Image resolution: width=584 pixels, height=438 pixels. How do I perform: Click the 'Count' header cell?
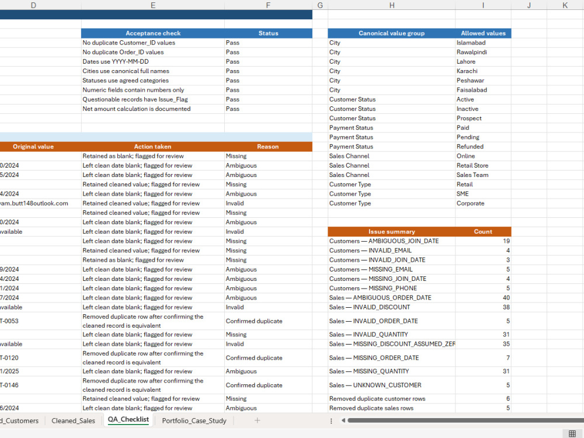coord(483,232)
